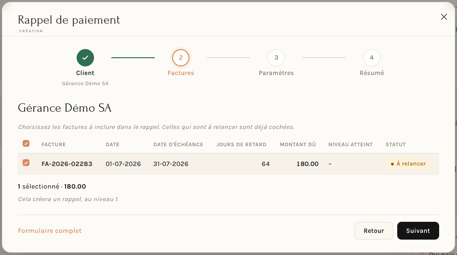The image size is (457, 255).
Task: Click the invoice number FA-2026-02283
Action: click(x=67, y=164)
